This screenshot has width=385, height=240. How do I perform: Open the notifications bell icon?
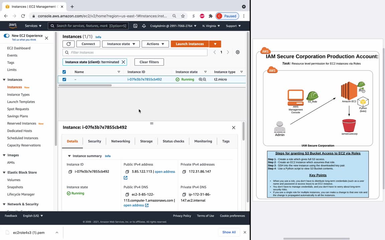point(144,26)
